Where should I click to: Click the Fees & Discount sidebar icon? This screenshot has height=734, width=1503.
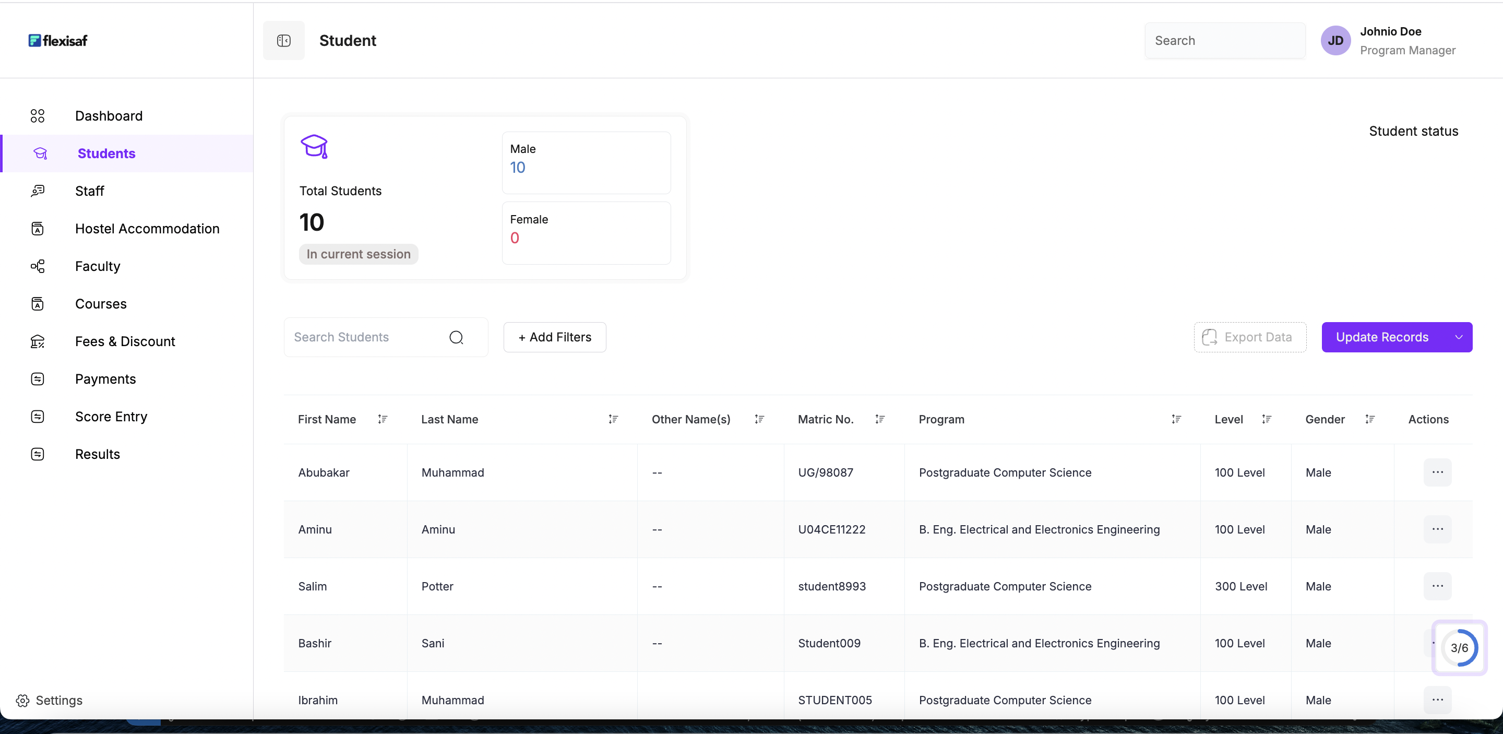pyautogui.click(x=38, y=341)
